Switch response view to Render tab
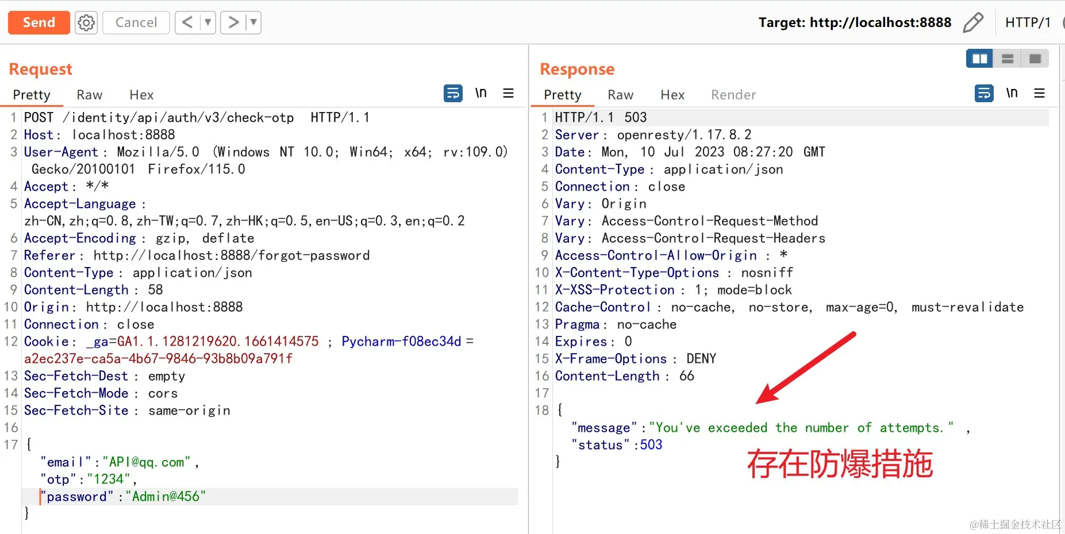 [733, 95]
